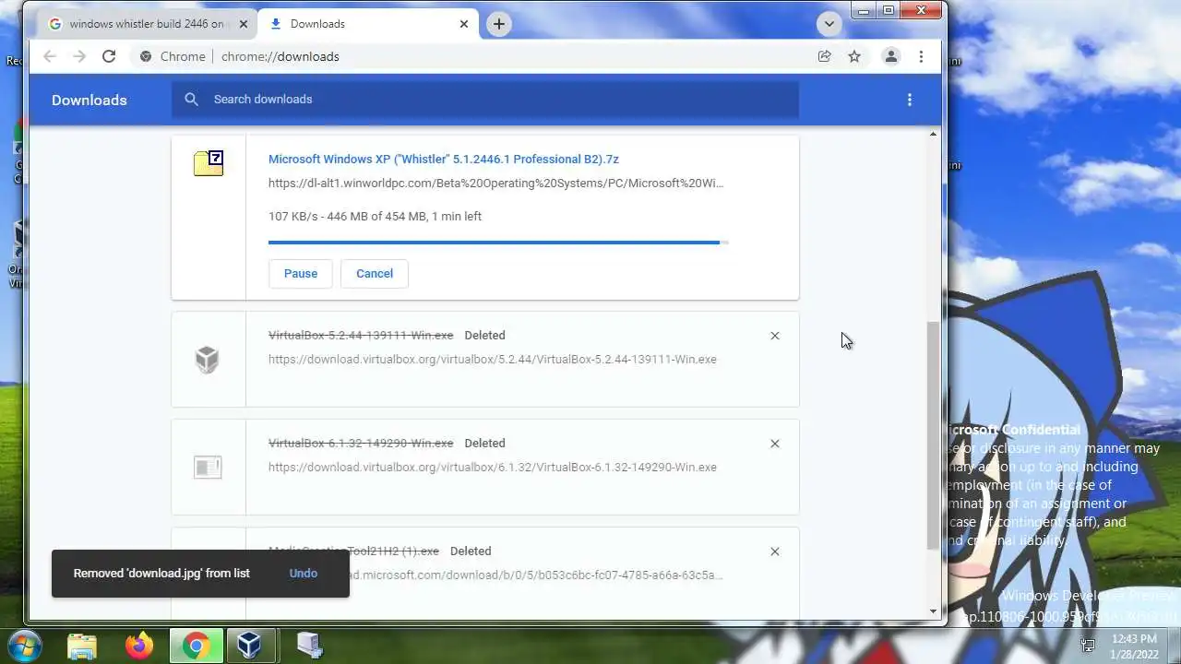Click the search magnifier in Downloads bar
Image resolution: width=1181 pixels, height=664 pixels.
coord(191,100)
